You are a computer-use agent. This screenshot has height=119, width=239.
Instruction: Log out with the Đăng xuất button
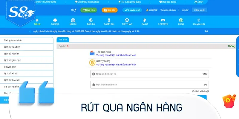tap(199, 10)
